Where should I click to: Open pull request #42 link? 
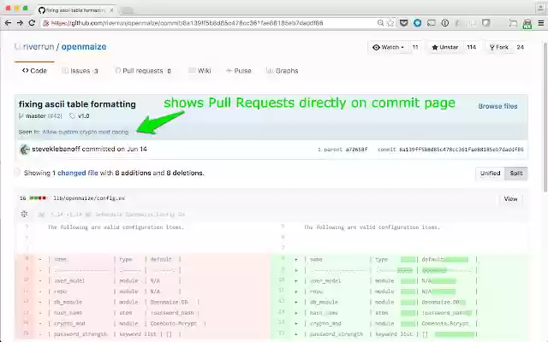pos(55,116)
